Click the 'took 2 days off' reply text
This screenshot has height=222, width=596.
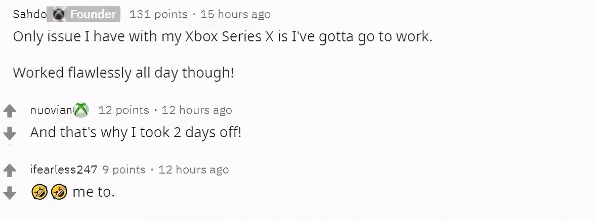point(136,133)
